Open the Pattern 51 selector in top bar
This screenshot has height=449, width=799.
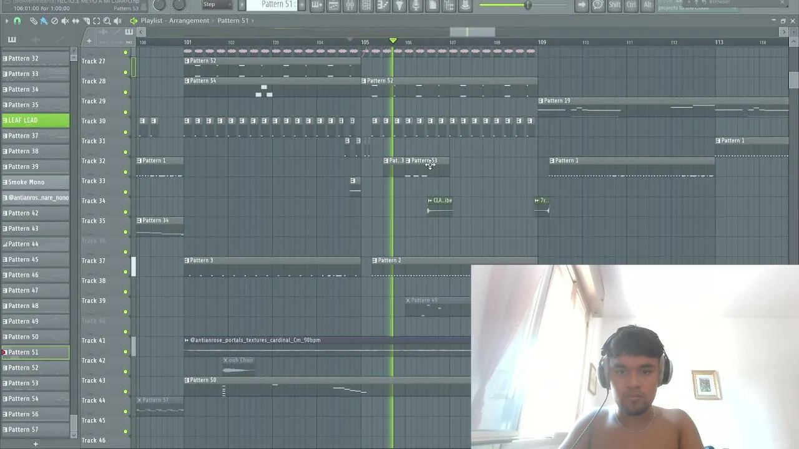pos(272,4)
